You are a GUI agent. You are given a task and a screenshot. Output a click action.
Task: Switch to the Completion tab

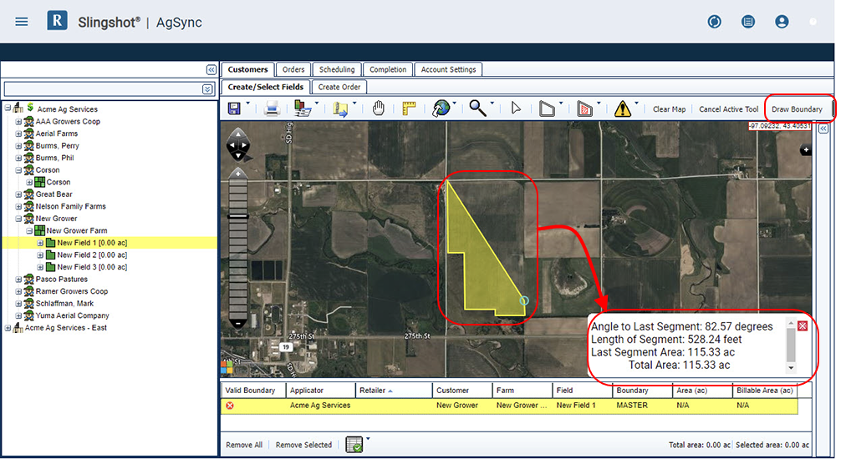pyautogui.click(x=388, y=69)
